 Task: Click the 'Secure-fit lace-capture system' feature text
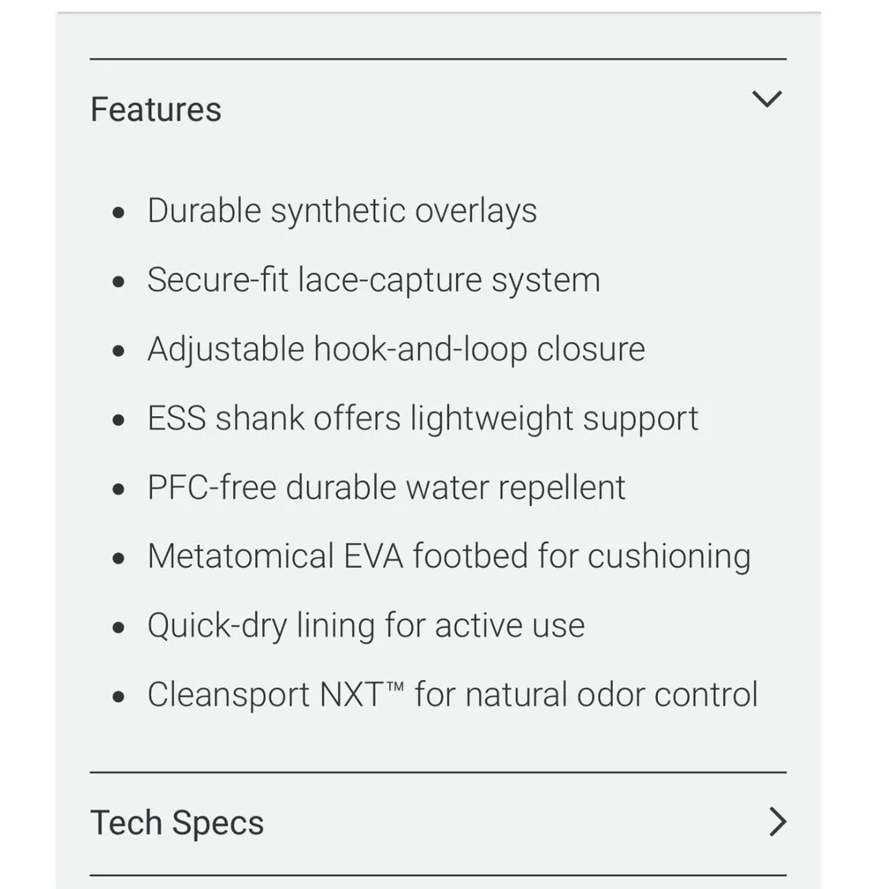(373, 281)
